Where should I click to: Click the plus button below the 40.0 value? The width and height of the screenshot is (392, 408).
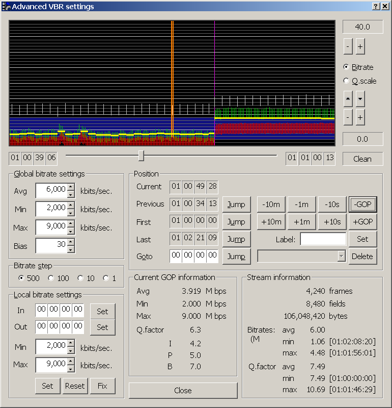(x=360, y=46)
